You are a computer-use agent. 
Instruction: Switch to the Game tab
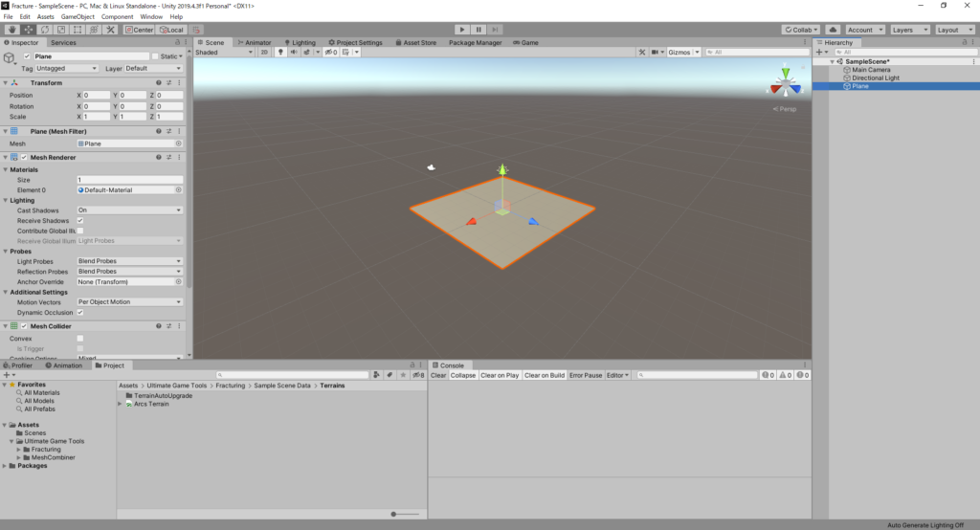pos(525,42)
